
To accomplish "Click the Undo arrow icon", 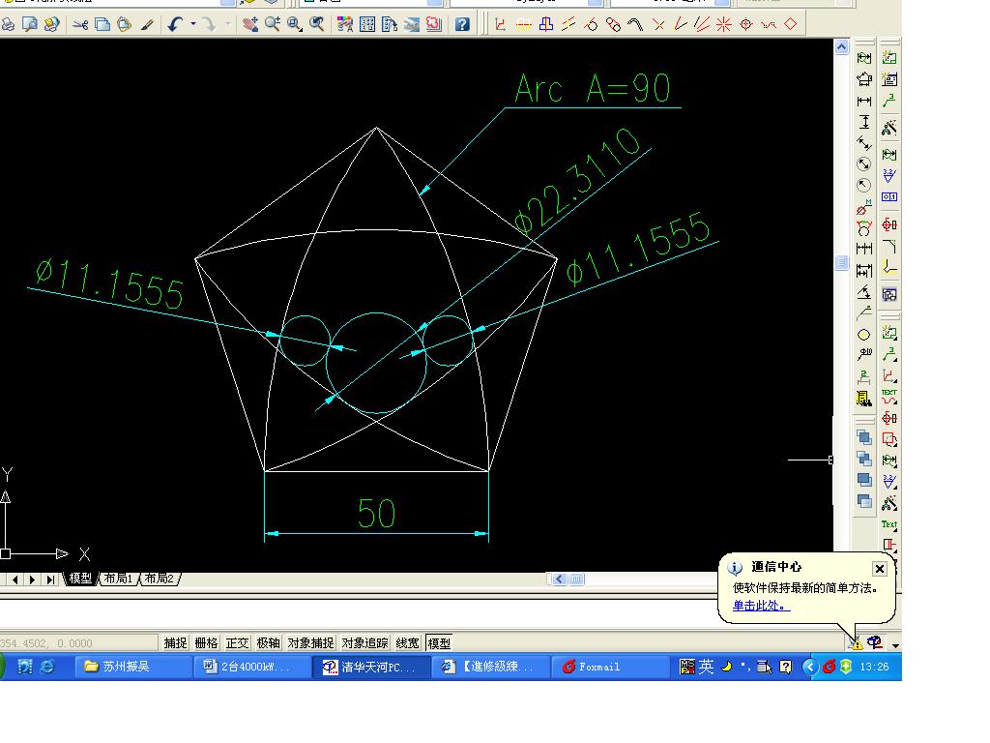I will tap(175, 24).
